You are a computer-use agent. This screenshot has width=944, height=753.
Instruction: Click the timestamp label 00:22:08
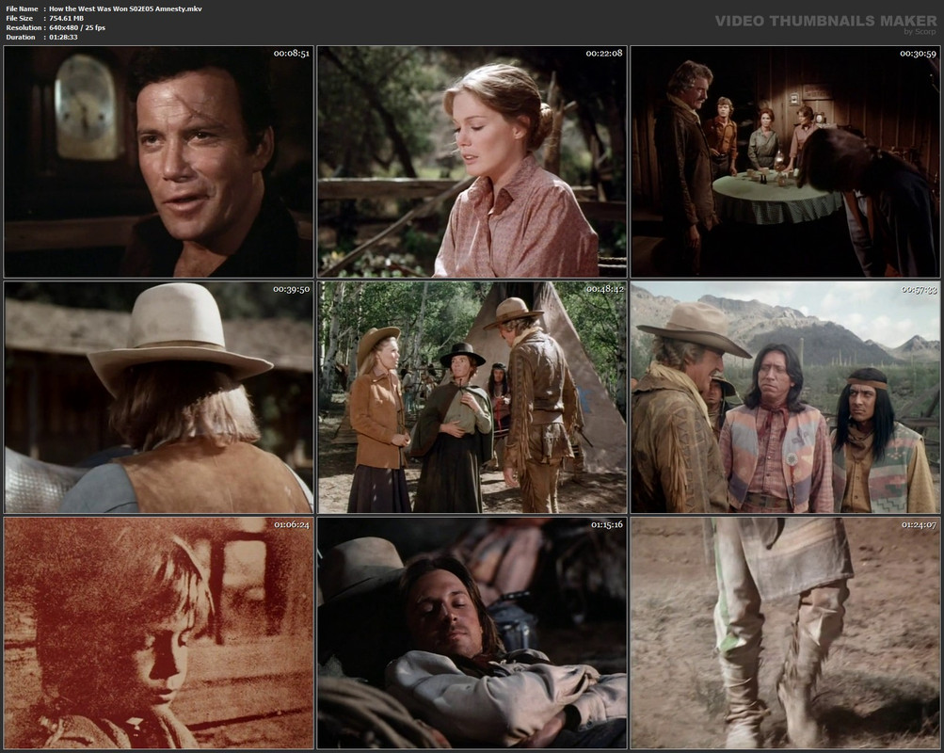point(604,54)
